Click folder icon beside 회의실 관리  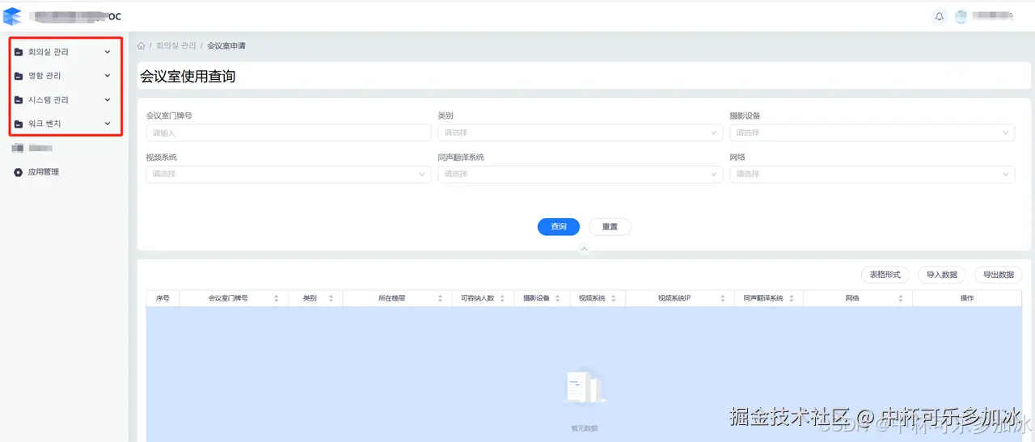pyautogui.click(x=19, y=53)
